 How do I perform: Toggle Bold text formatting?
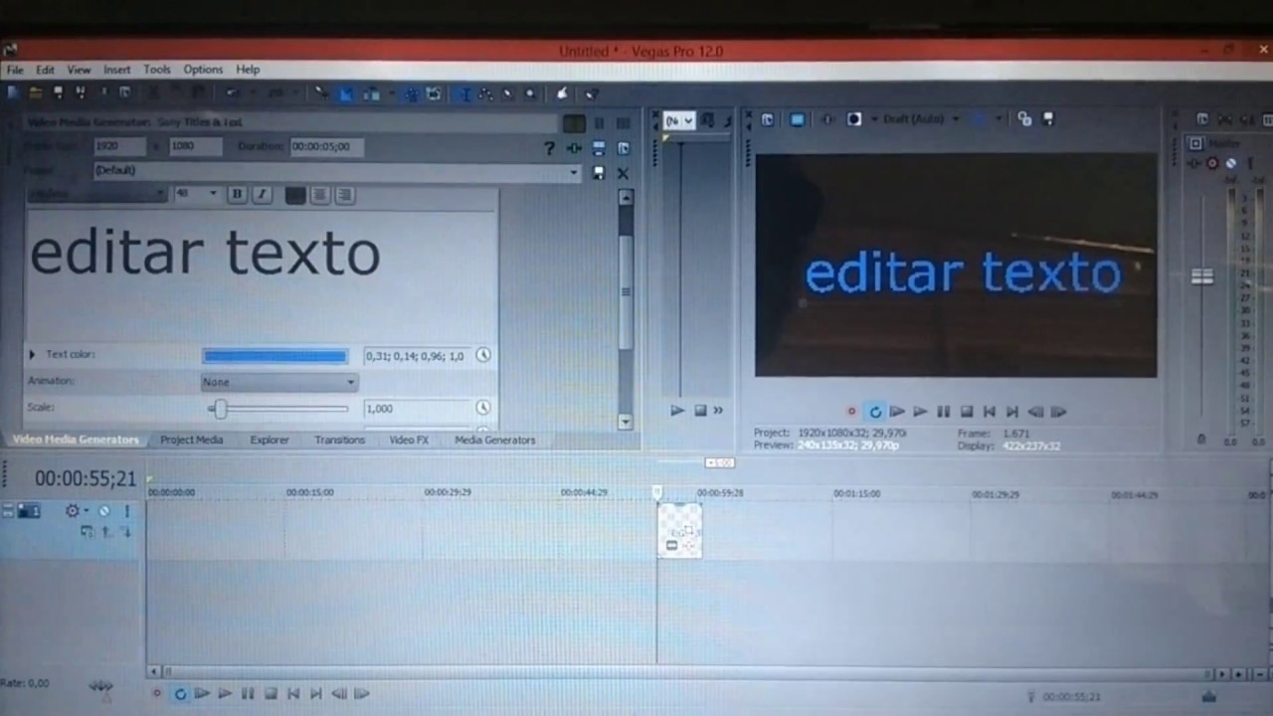point(237,195)
